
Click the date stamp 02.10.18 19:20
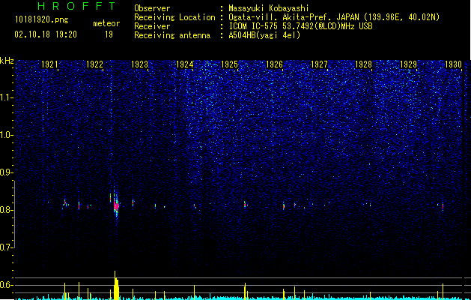click(x=46, y=34)
